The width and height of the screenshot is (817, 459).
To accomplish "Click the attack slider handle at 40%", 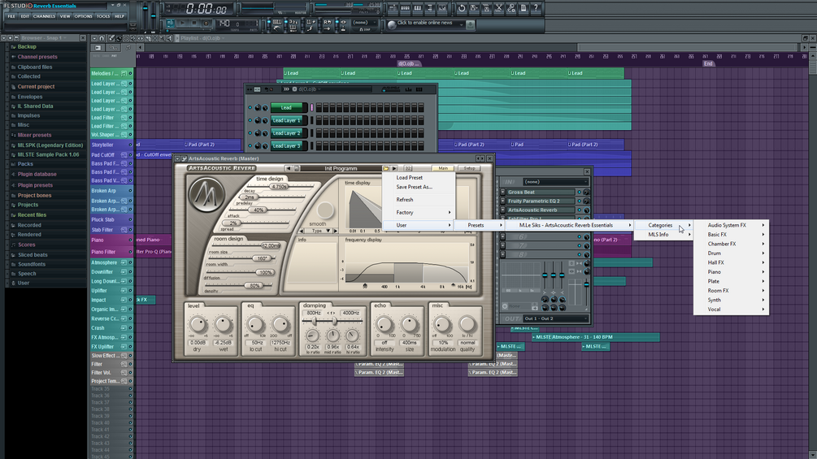I will [x=258, y=210].
